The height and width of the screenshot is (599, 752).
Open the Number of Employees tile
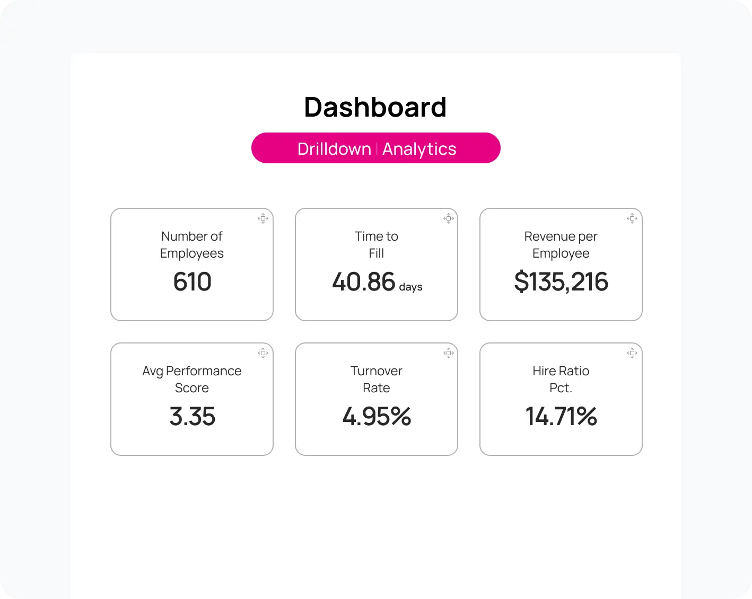click(x=191, y=265)
